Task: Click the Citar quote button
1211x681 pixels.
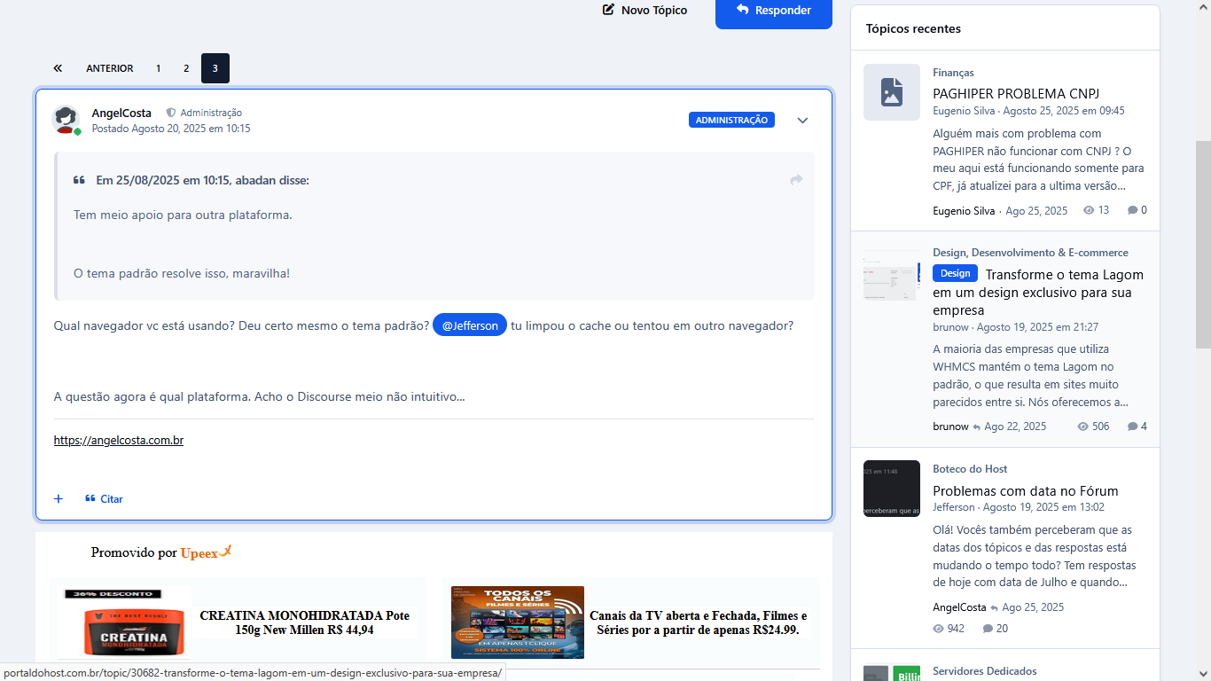Action: pos(104,499)
